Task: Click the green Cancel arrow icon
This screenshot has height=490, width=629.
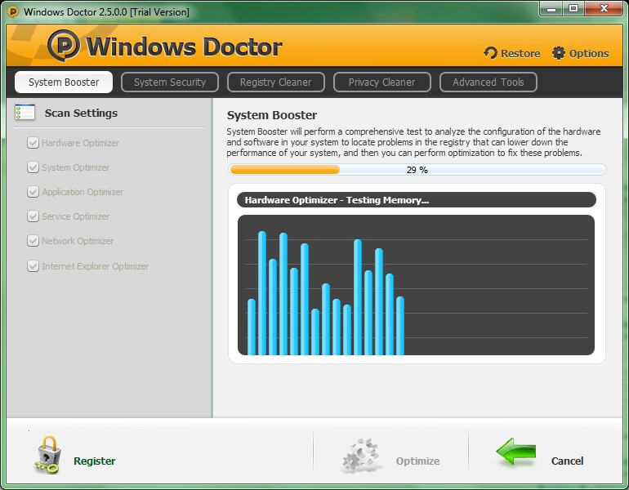Action: [x=516, y=452]
